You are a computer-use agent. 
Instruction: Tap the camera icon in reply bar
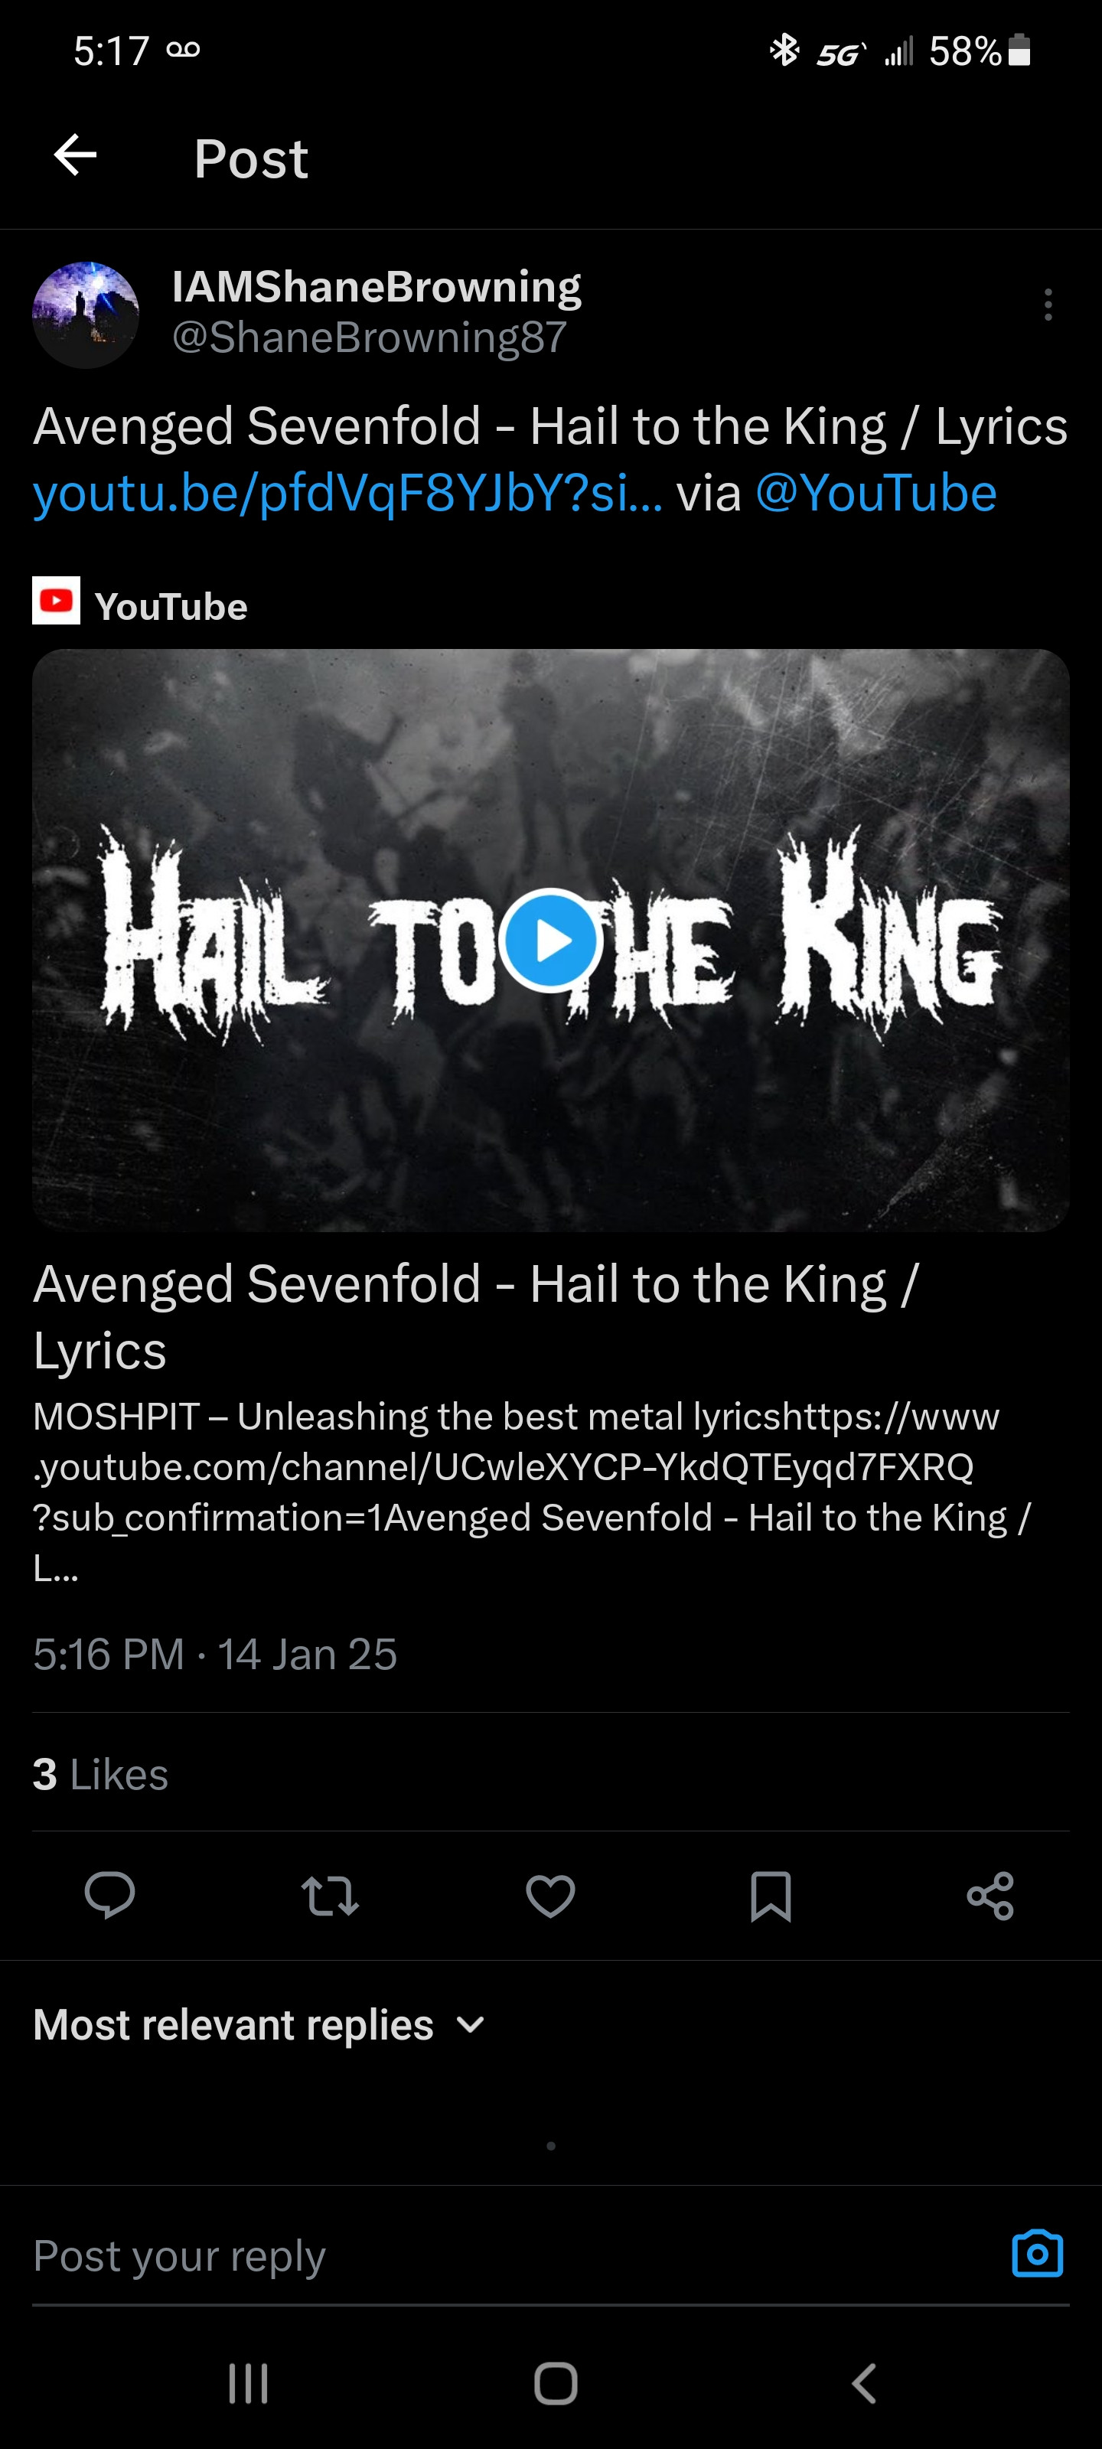(x=1038, y=2253)
